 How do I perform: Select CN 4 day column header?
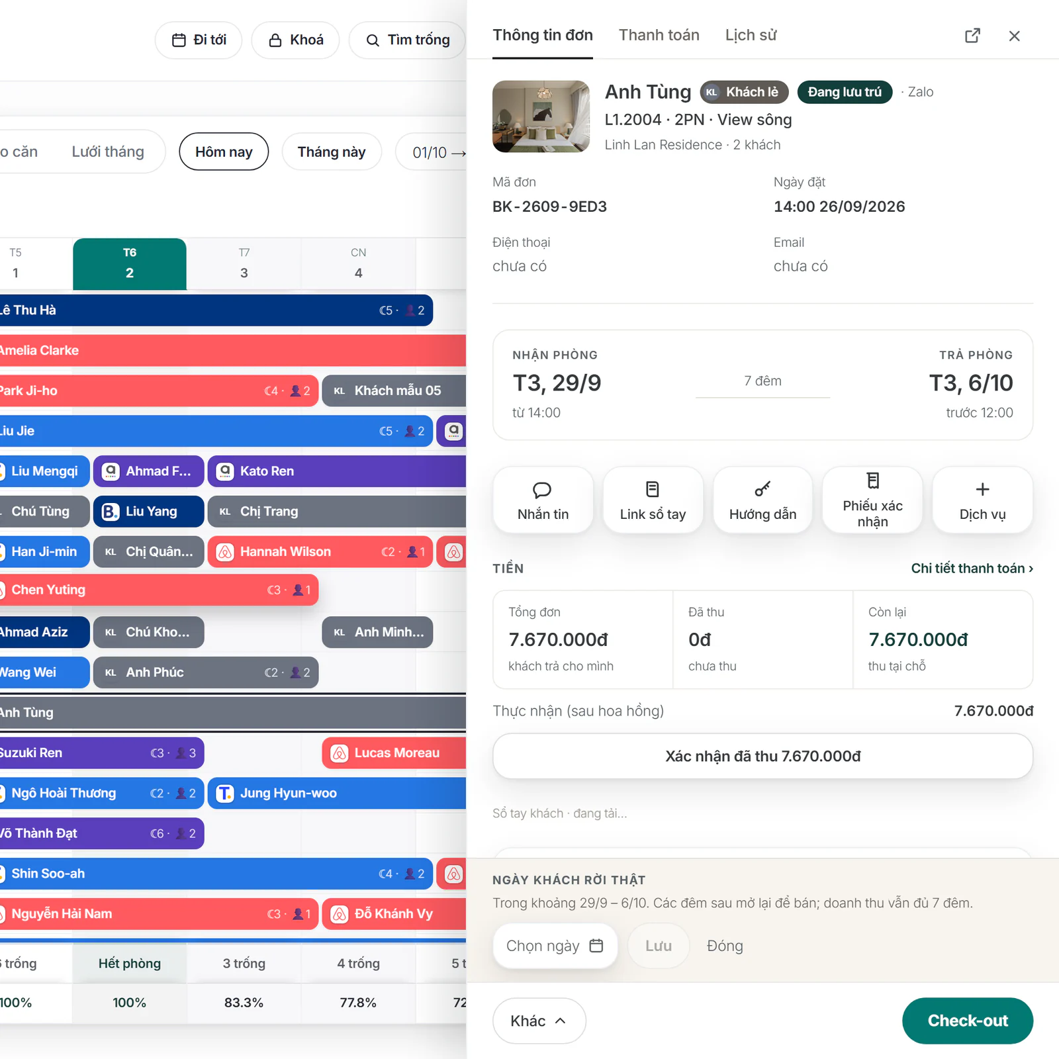tap(358, 263)
